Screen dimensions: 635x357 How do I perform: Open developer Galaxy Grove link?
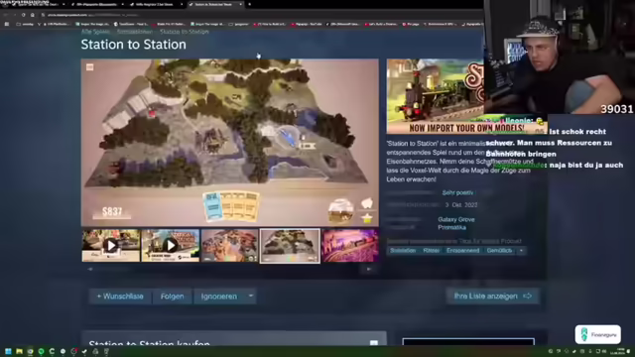pos(456,219)
